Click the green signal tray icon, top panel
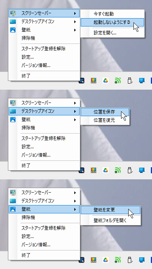The image size is (152, 269). click(x=118, y=81)
